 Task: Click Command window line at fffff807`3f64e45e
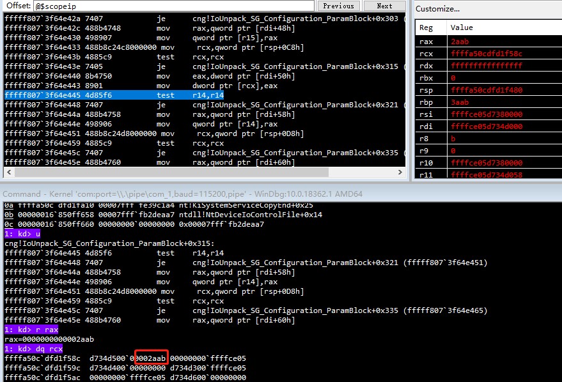click(x=150, y=320)
